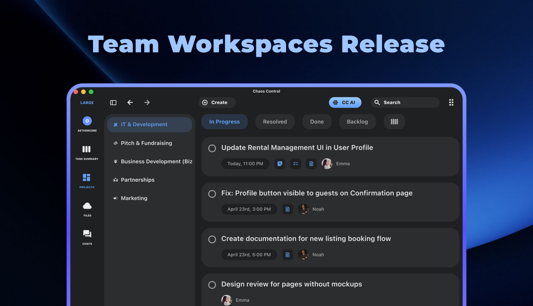This screenshot has height=306, width=533.
Task: Click Emma's avatar on Update Rental Management task
Action: click(327, 164)
